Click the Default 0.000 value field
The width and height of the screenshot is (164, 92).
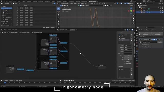[x=128, y=56]
